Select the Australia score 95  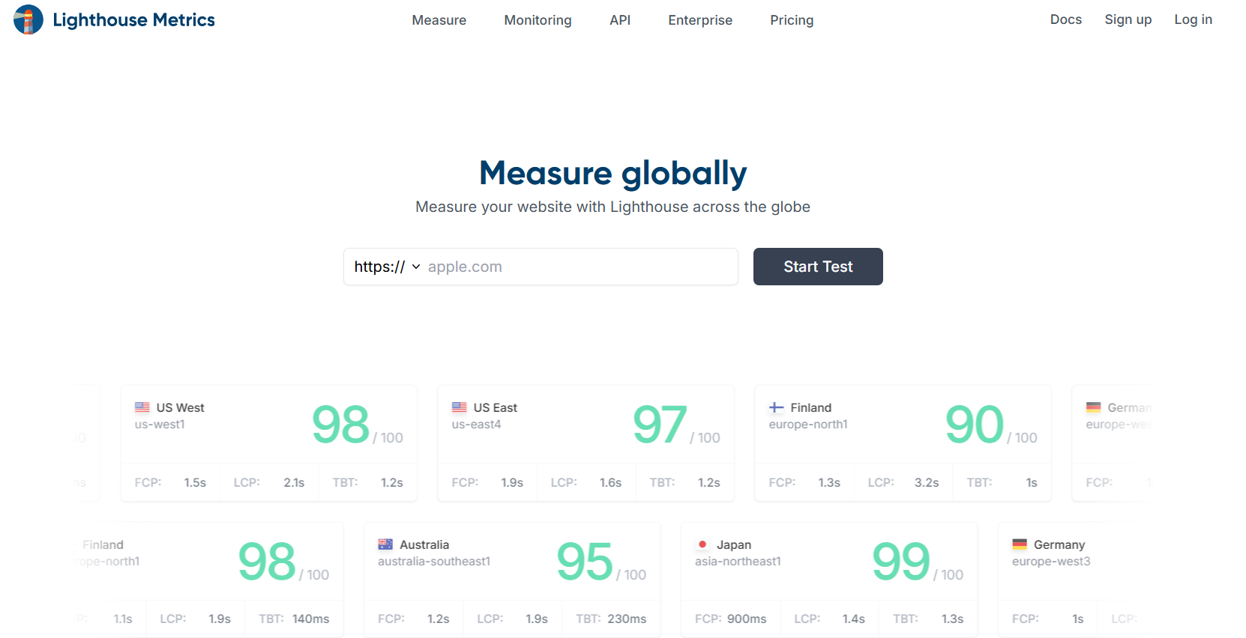tap(585, 562)
